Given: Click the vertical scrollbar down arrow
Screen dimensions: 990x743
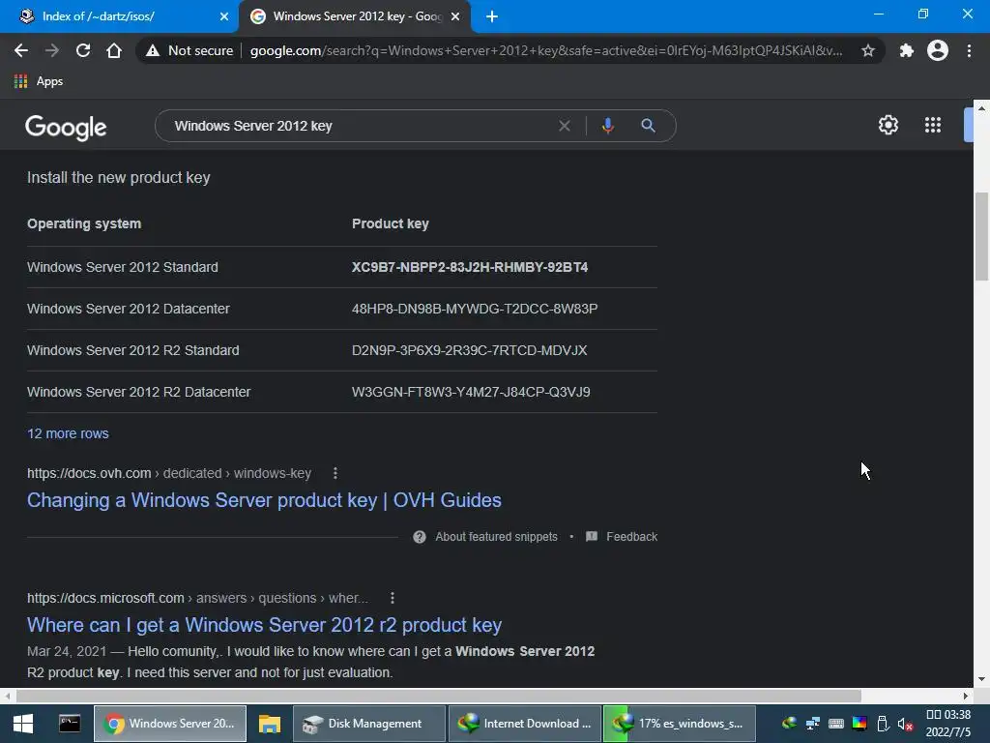Looking at the screenshot, I should point(981,679).
